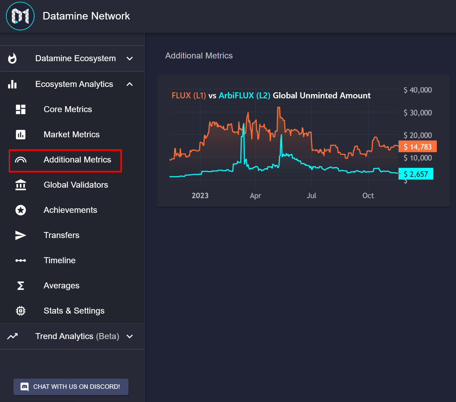Expand the Datamine Ecosystem chevron
456x402 pixels.
tap(130, 58)
